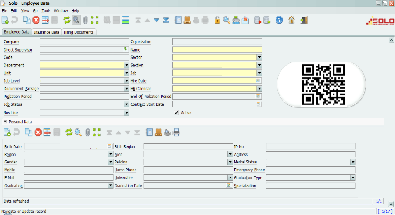Click the Home house icon in the toolbar
Image resolution: width=395 pixels, height=215 pixels.
pyautogui.click(x=291, y=20)
